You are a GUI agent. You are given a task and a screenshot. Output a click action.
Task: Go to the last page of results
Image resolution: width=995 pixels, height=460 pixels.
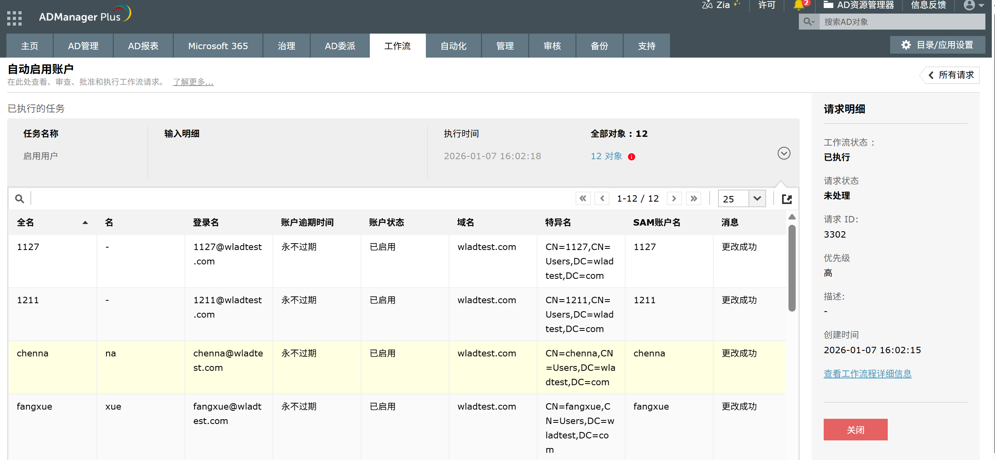[x=694, y=199]
